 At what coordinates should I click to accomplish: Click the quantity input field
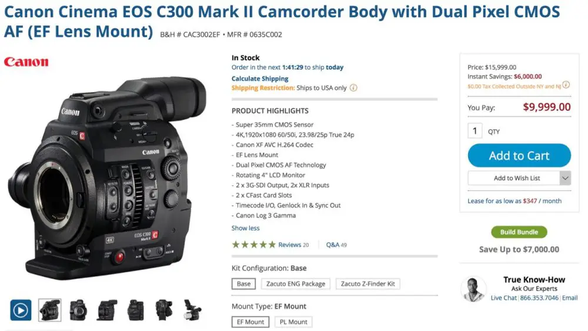475,131
